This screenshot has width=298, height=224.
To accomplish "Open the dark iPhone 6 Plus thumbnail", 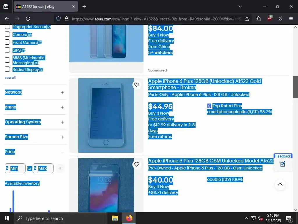I will click(106, 185).
